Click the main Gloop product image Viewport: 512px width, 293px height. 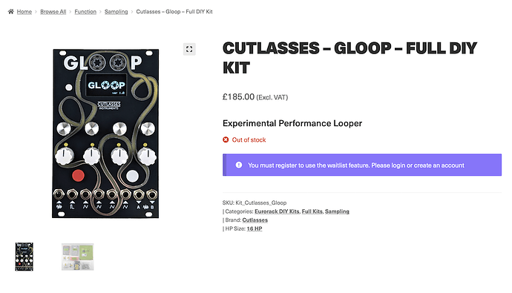105,134
